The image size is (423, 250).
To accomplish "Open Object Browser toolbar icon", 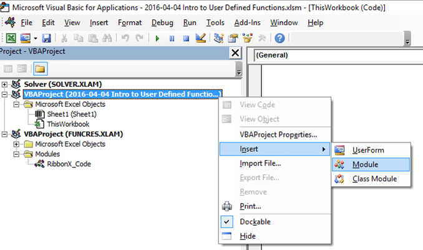I will click(248, 38).
